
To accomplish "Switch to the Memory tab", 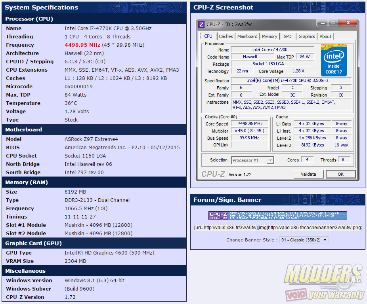I will [270, 36].
